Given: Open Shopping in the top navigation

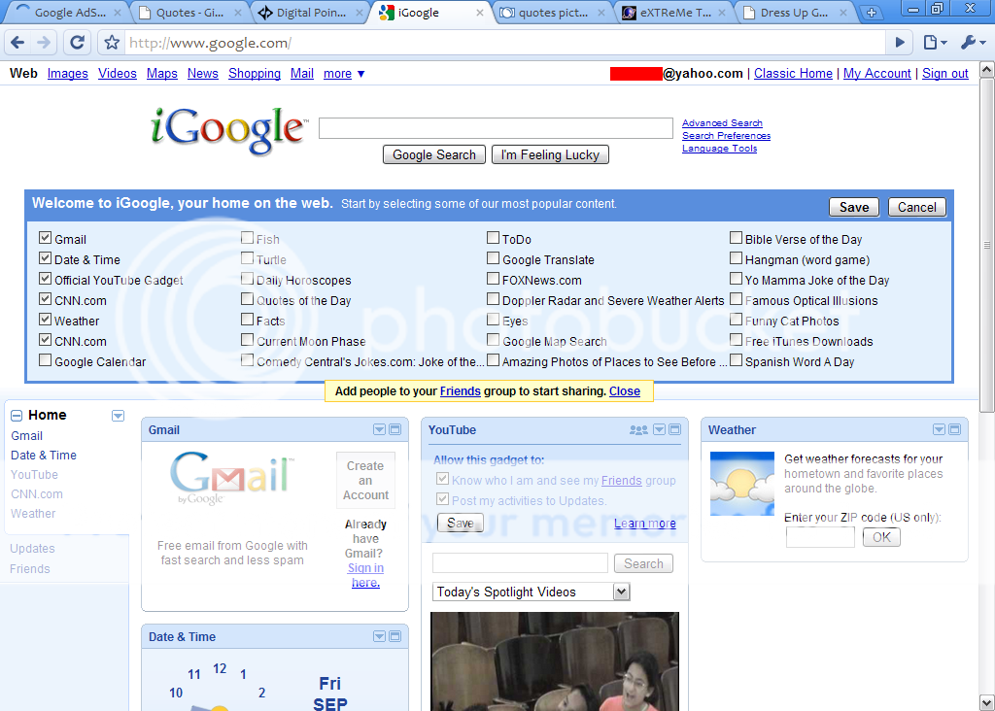Looking at the screenshot, I should point(255,74).
